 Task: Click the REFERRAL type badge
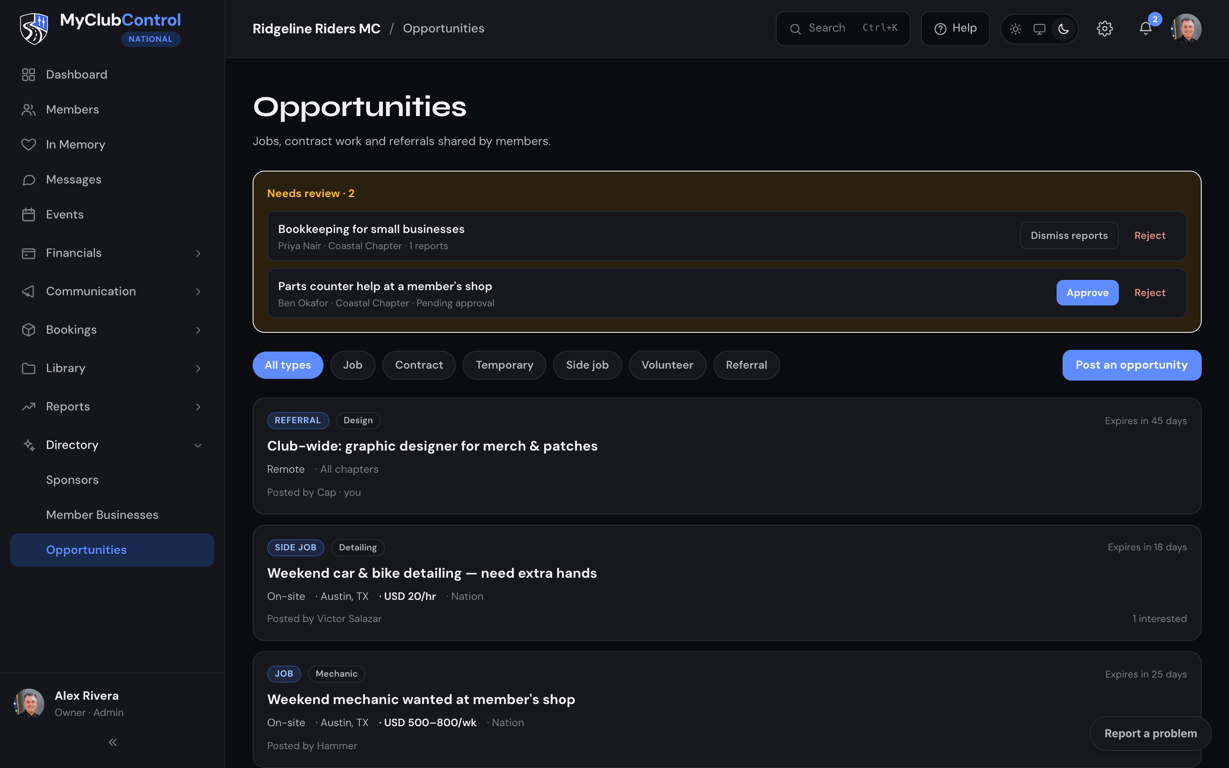[297, 421]
